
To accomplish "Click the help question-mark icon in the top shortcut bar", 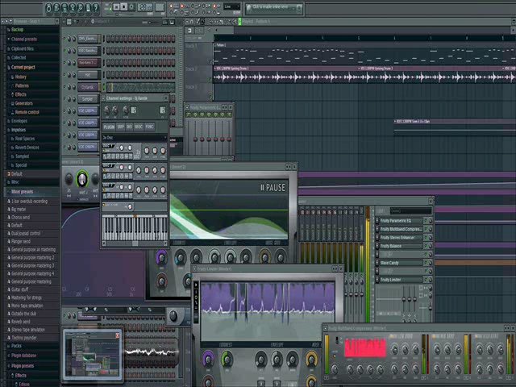I will coord(96,8).
